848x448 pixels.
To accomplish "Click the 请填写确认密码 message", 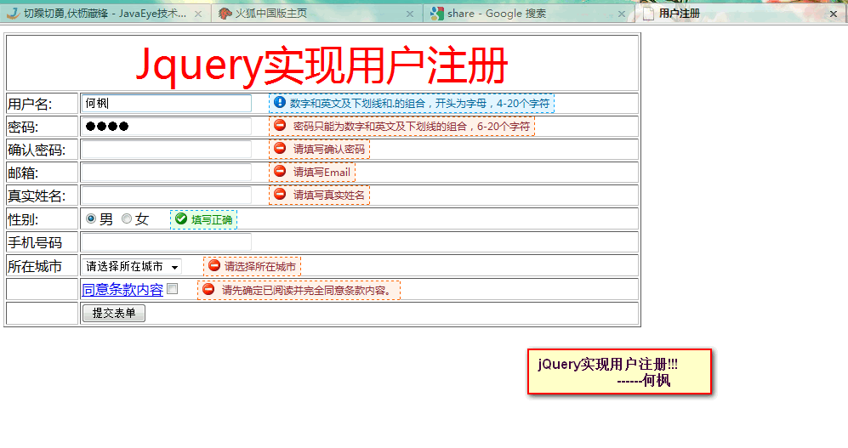I will (x=329, y=149).
